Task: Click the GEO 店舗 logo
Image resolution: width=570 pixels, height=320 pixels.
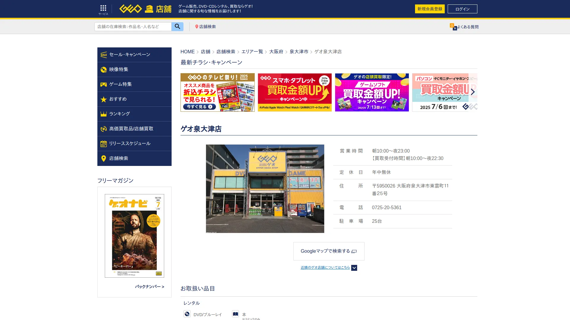Action: pyautogui.click(x=145, y=9)
